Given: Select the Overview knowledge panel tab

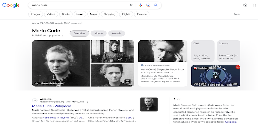Looking at the screenshot, I should [x=80, y=33].
